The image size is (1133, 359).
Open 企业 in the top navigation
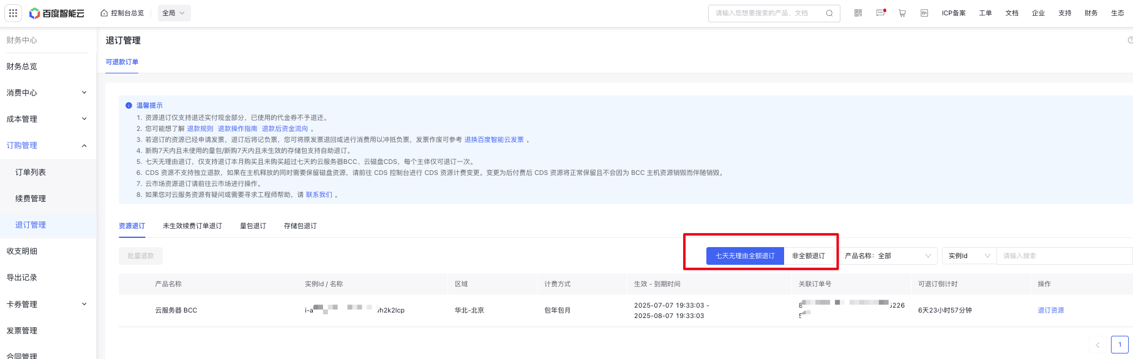coord(1038,13)
